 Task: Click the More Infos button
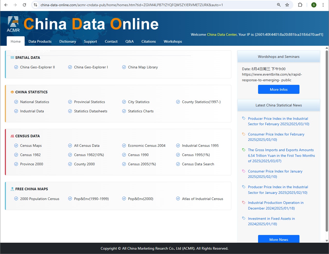pyautogui.click(x=279, y=89)
